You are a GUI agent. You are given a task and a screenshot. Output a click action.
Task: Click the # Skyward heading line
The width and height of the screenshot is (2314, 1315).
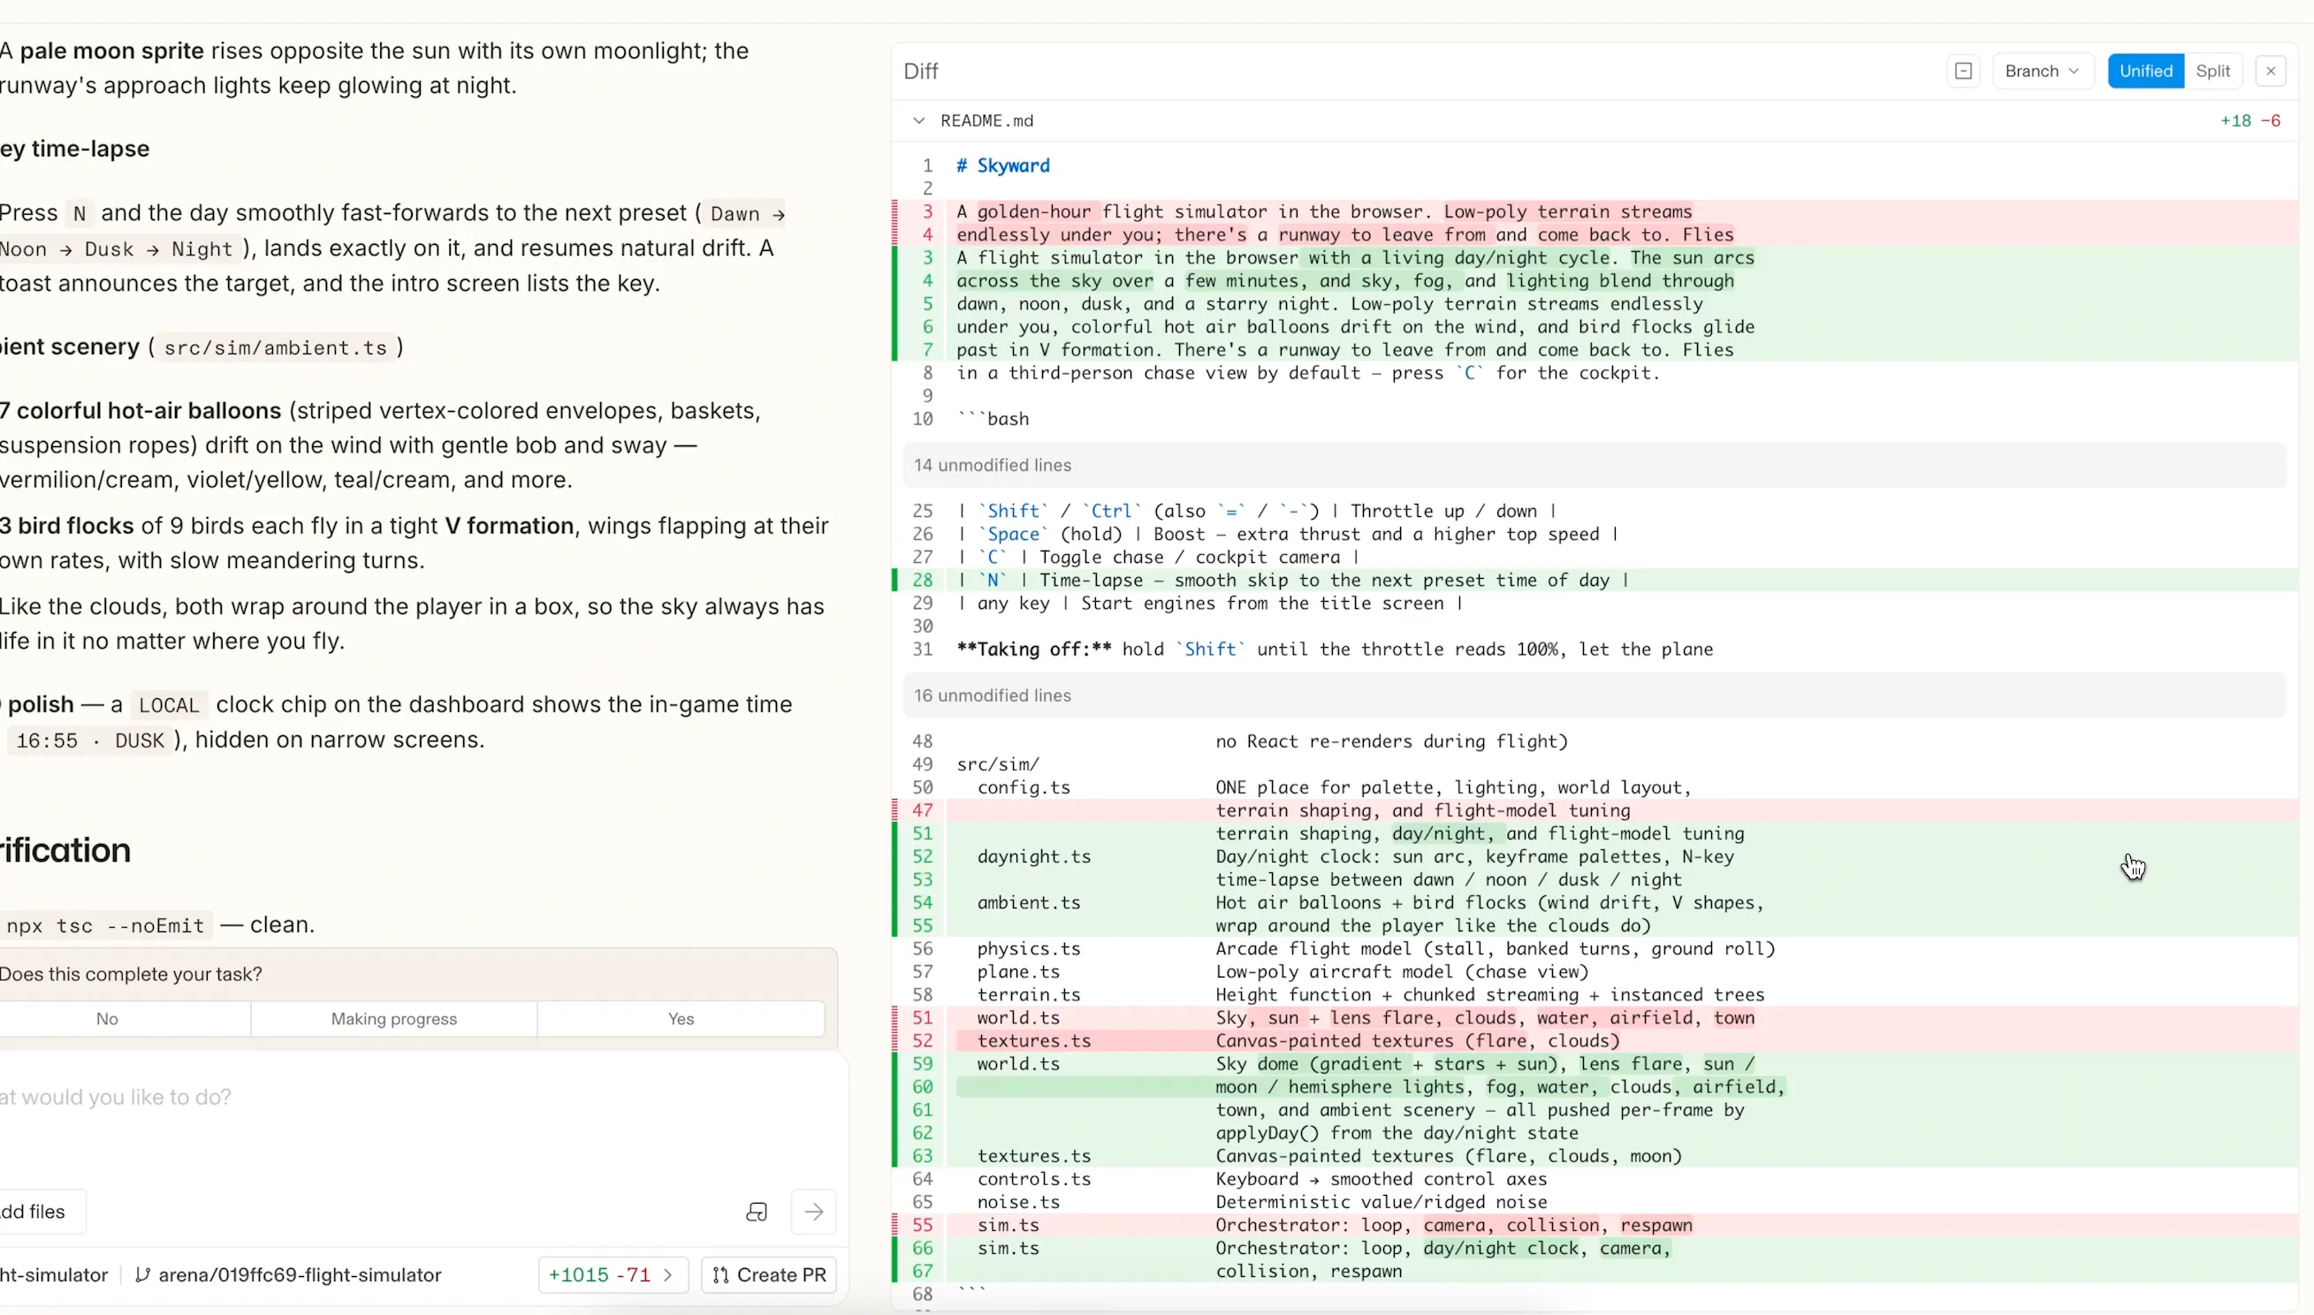[x=1002, y=166]
